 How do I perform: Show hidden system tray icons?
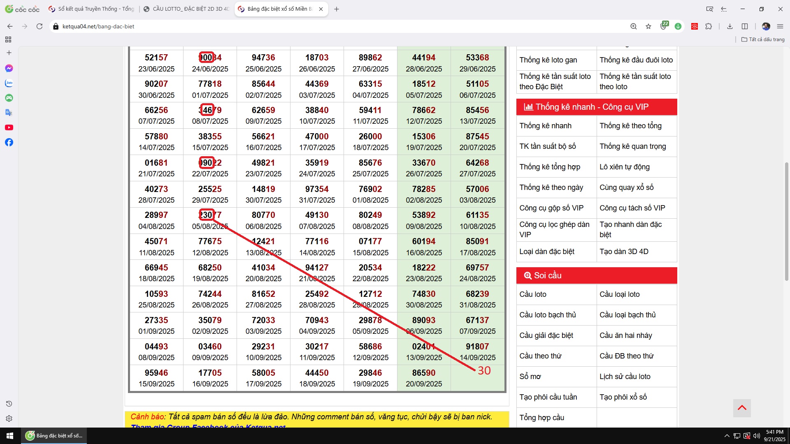[727, 436]
